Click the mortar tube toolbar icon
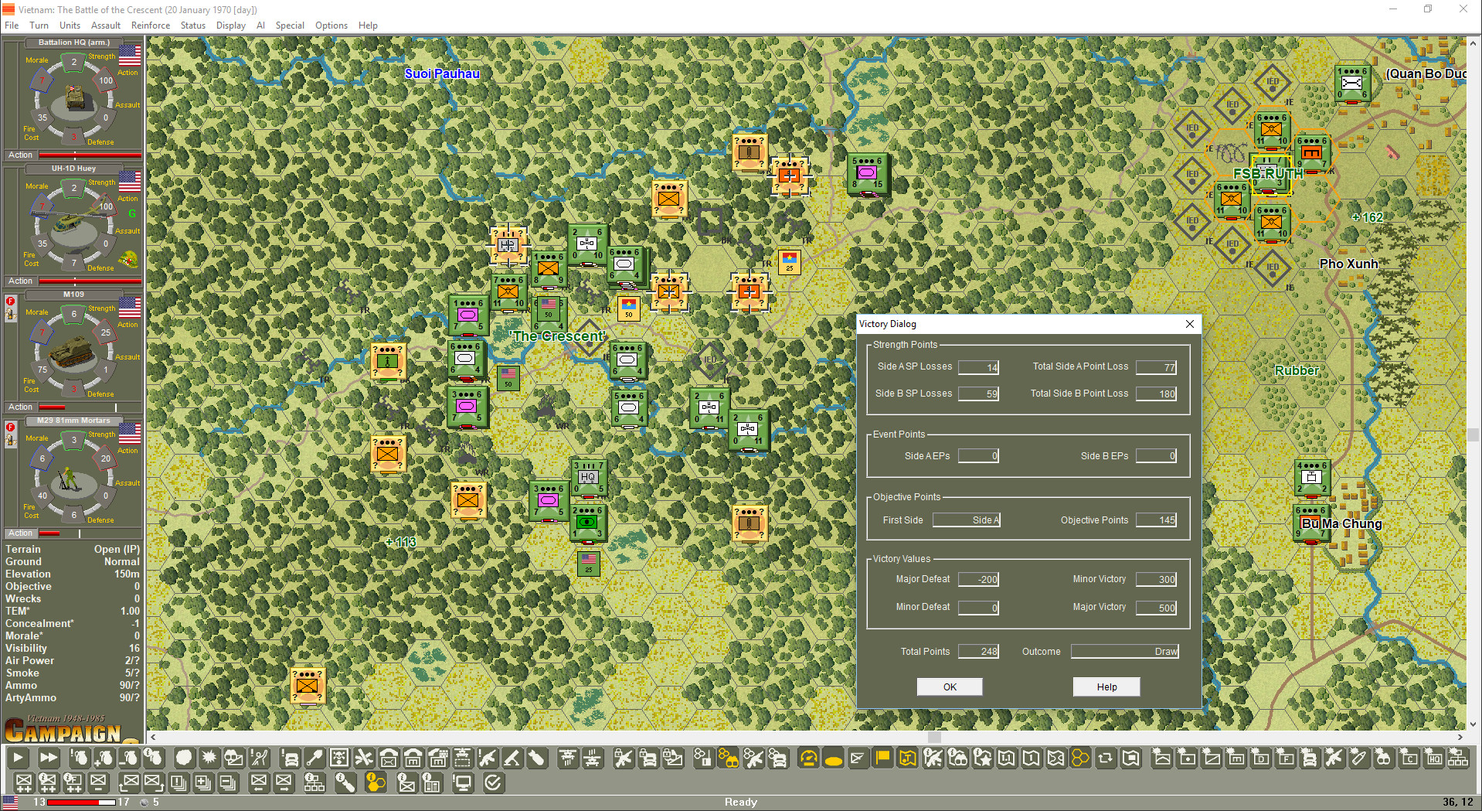The image size is (1482, 811). tap(512, 758)
